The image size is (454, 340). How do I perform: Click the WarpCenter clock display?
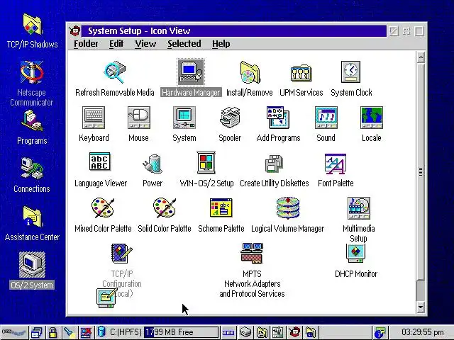click(423, 332)
